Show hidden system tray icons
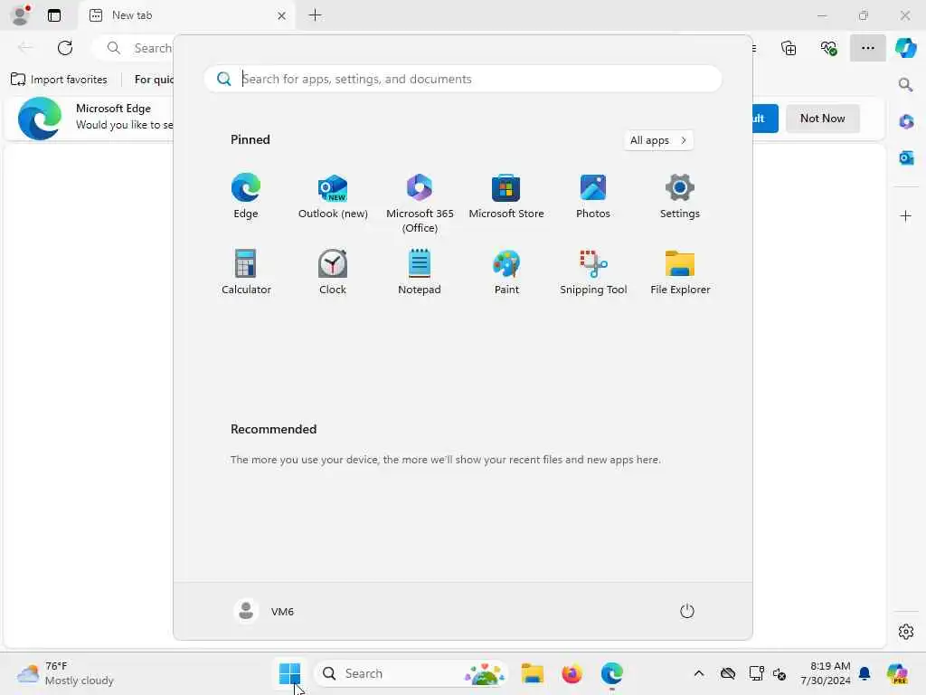The width and height of the screenshot is (926, 695). [699, 673]
